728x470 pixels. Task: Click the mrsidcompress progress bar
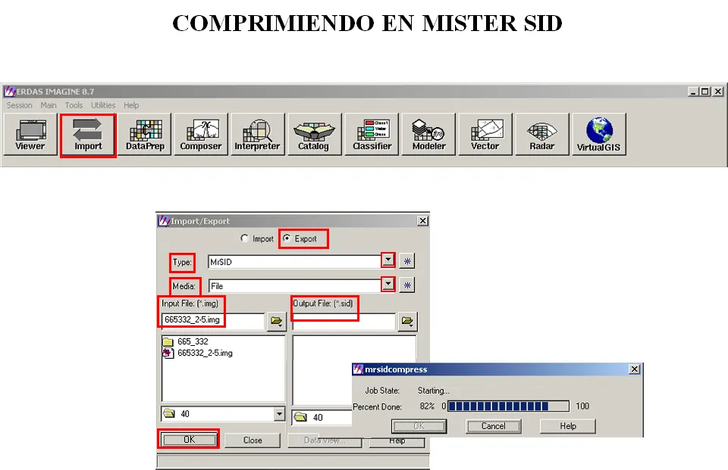(x=508, y=406)
